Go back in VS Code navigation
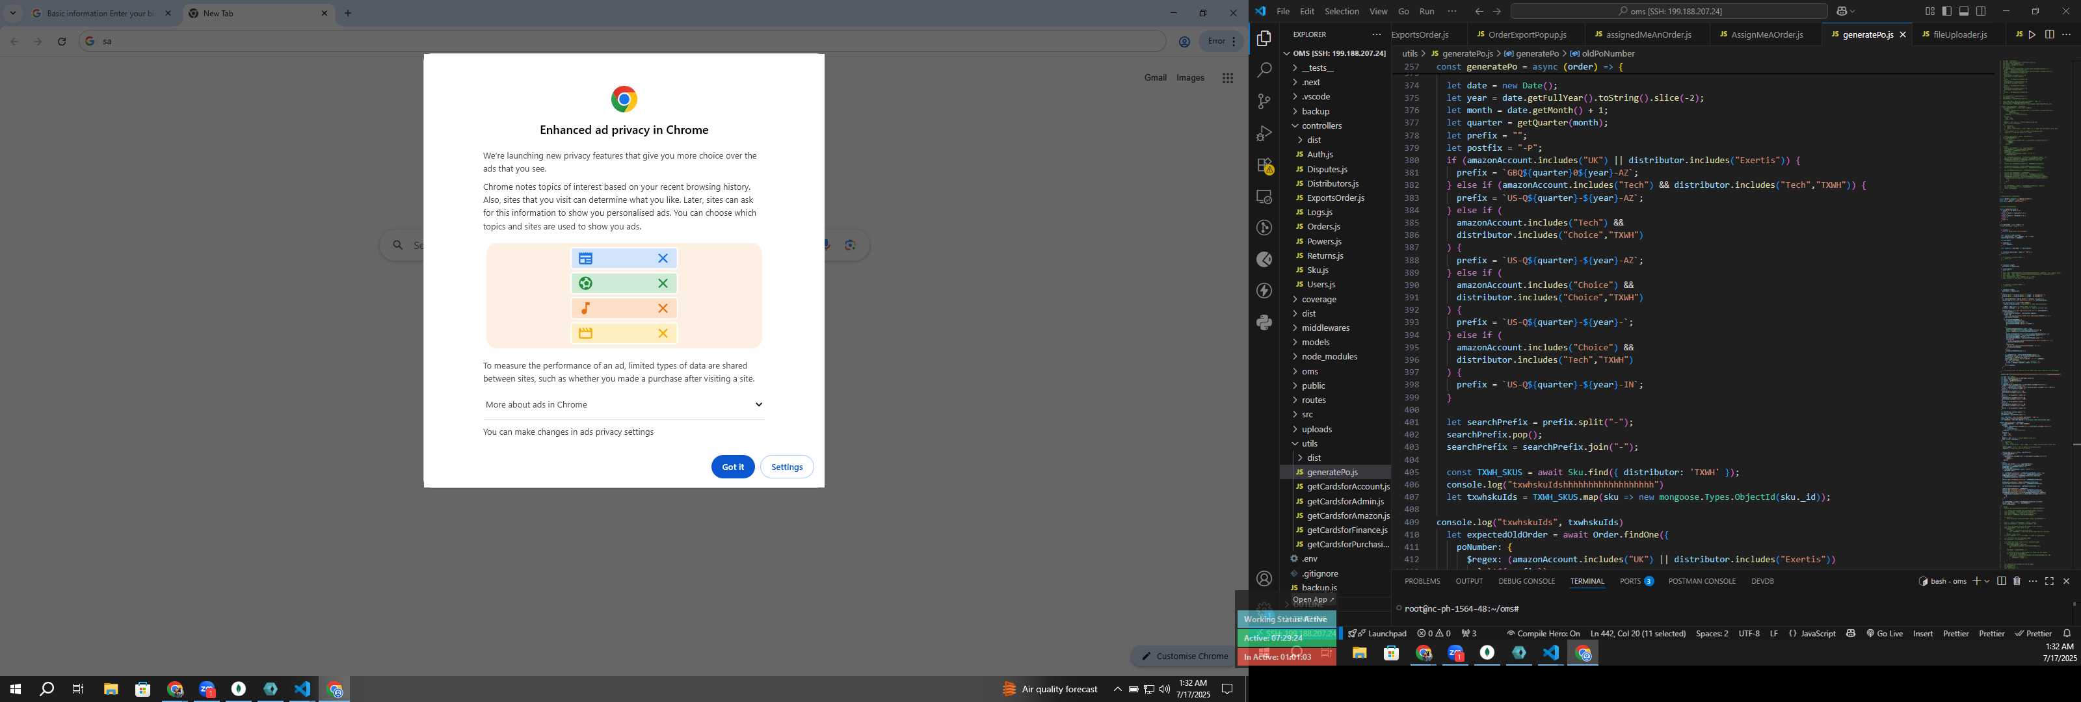 1478,11
